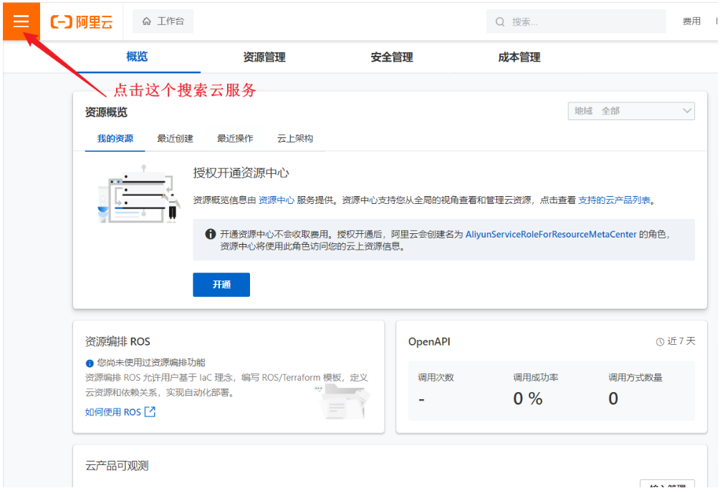Open the orange hamburger menu

click(21, 21)
